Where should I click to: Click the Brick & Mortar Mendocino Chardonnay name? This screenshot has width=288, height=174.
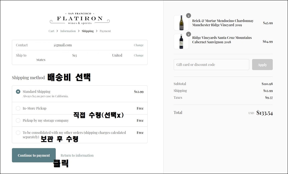(x=223, y=23)
